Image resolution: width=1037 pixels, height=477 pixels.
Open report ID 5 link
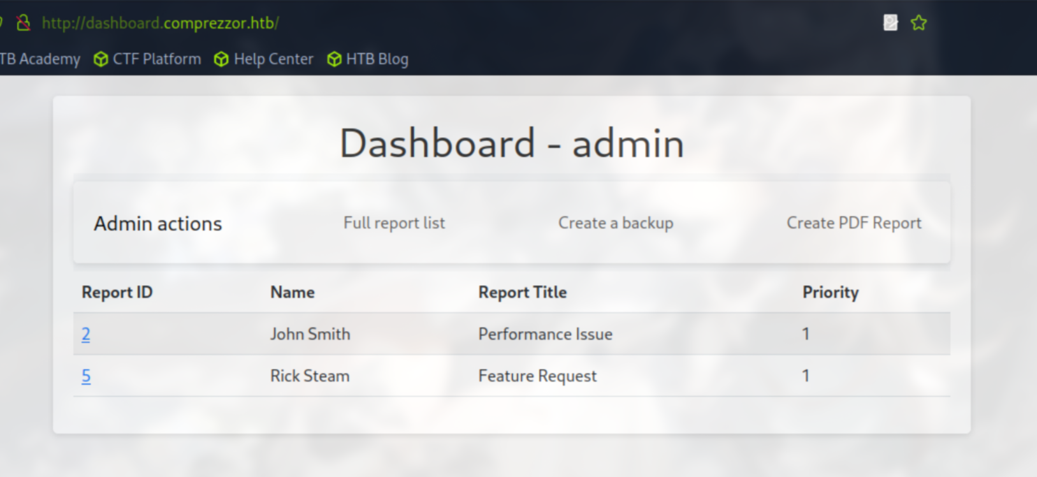click(86, 376)
